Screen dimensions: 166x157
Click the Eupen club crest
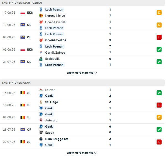point(41,133)
